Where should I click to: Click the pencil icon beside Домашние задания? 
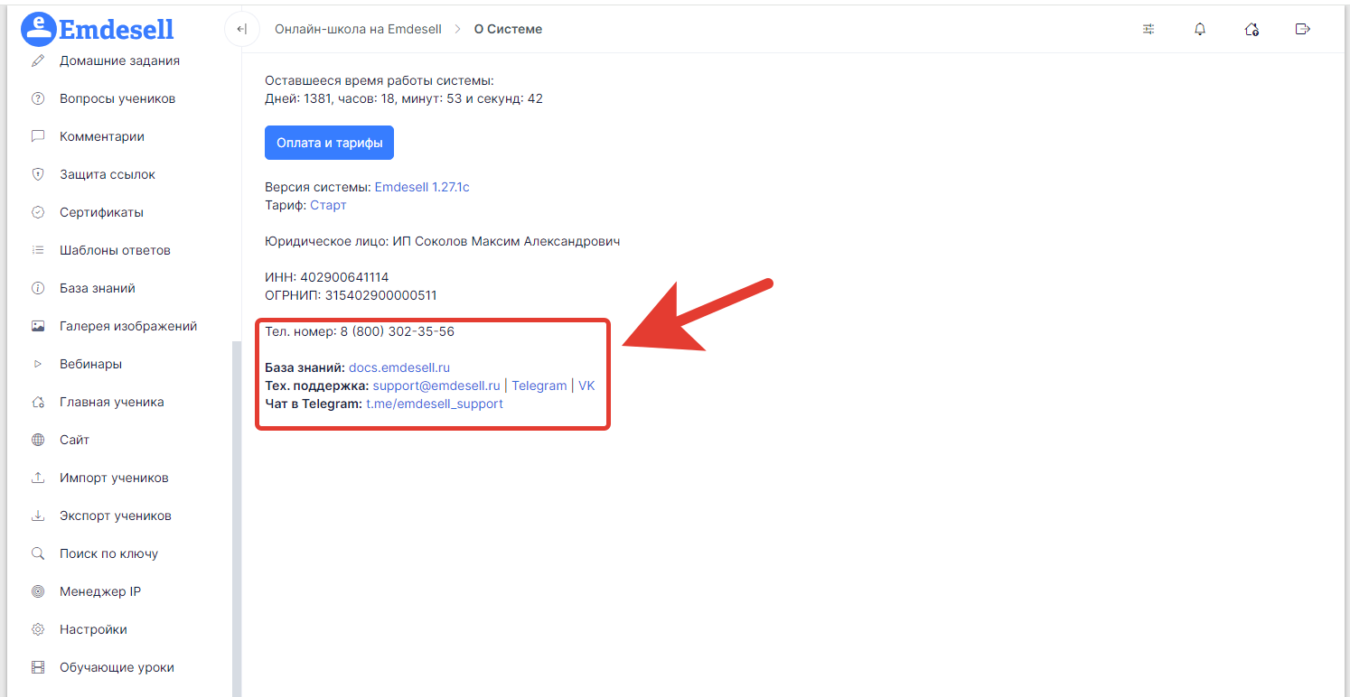click(x=38, y=61)
